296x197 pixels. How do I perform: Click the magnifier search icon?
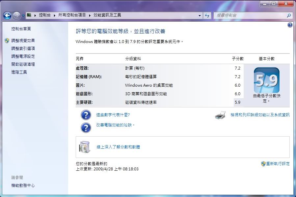click(289, 15)
